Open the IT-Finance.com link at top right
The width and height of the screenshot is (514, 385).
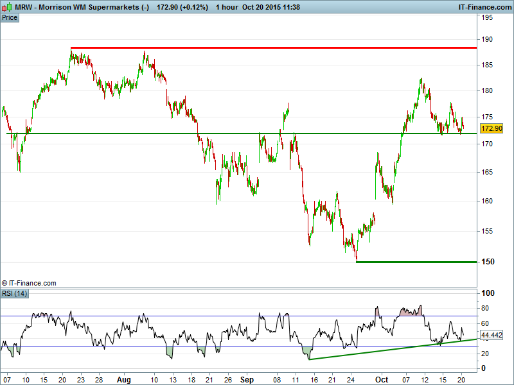[484, 6]
